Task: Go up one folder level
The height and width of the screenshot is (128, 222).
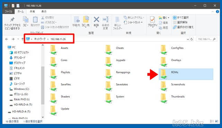Action: 23,39
